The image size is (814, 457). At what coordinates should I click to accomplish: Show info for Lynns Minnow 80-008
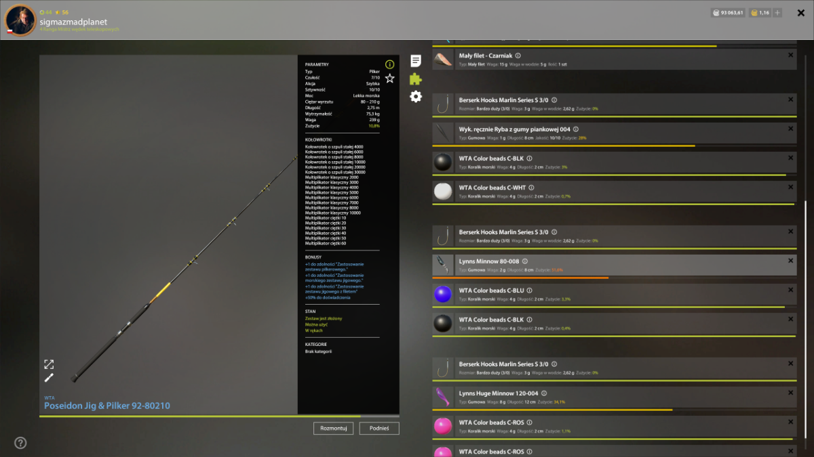524,261
